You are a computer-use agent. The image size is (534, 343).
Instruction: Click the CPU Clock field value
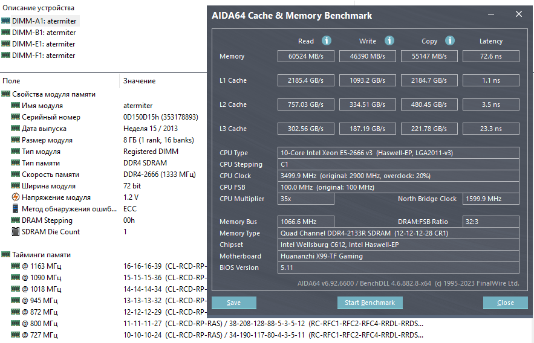point(399,176)
